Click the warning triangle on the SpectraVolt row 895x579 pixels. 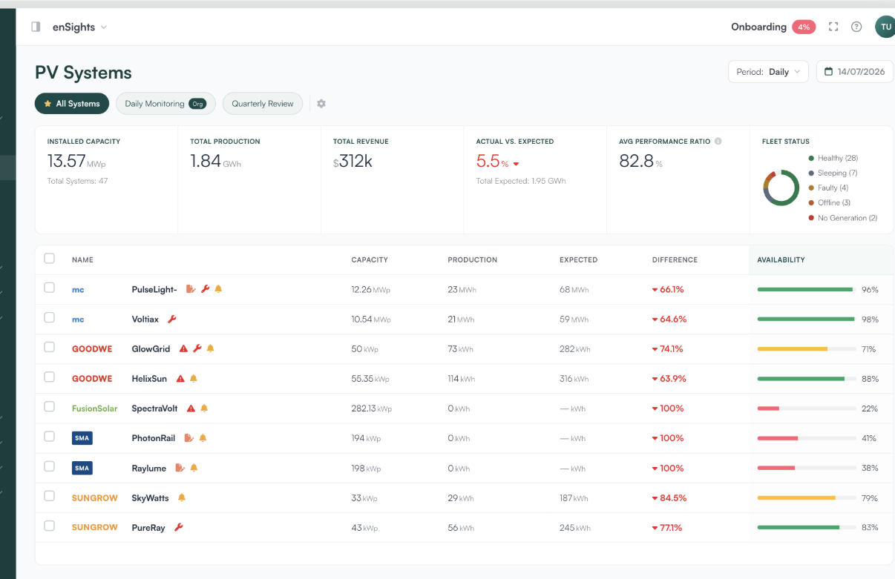pyautogui.click(x=191, y=408)
